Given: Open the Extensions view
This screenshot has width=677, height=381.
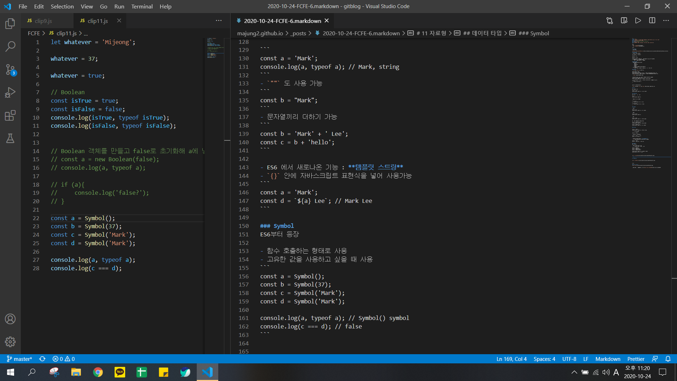Looking at the screenshot, I should click(x=10, y=115).
